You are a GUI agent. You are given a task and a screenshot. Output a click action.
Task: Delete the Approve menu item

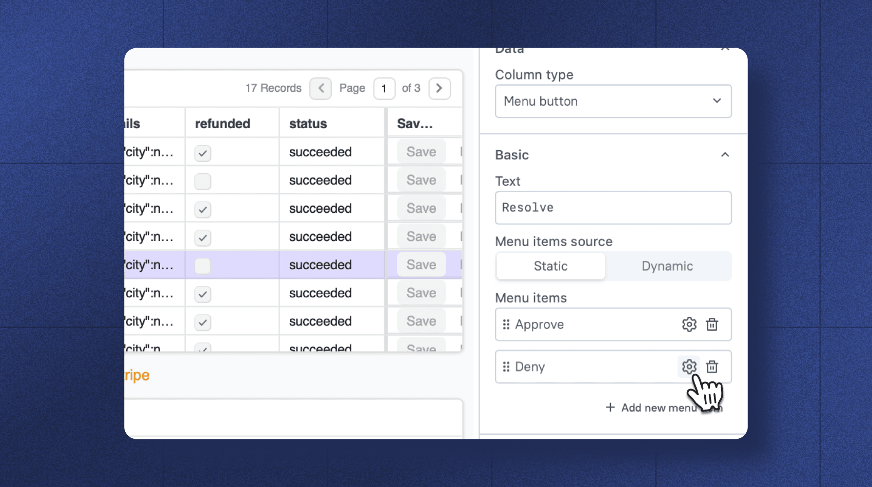[x=712, y=324]
